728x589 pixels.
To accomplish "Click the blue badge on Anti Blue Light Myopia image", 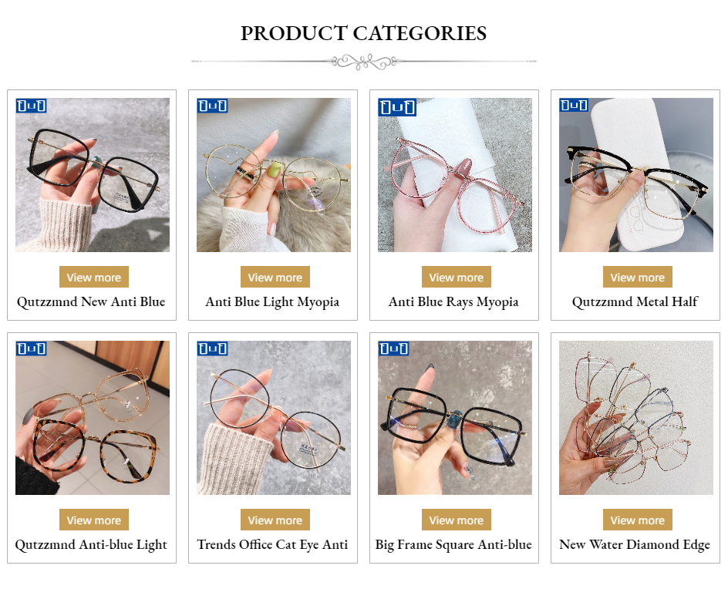I will [213, 106].
